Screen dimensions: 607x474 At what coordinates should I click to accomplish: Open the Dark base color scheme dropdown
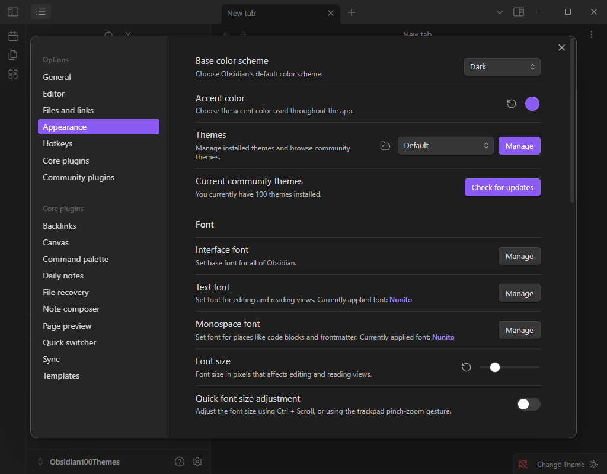[x=502, y=66]
